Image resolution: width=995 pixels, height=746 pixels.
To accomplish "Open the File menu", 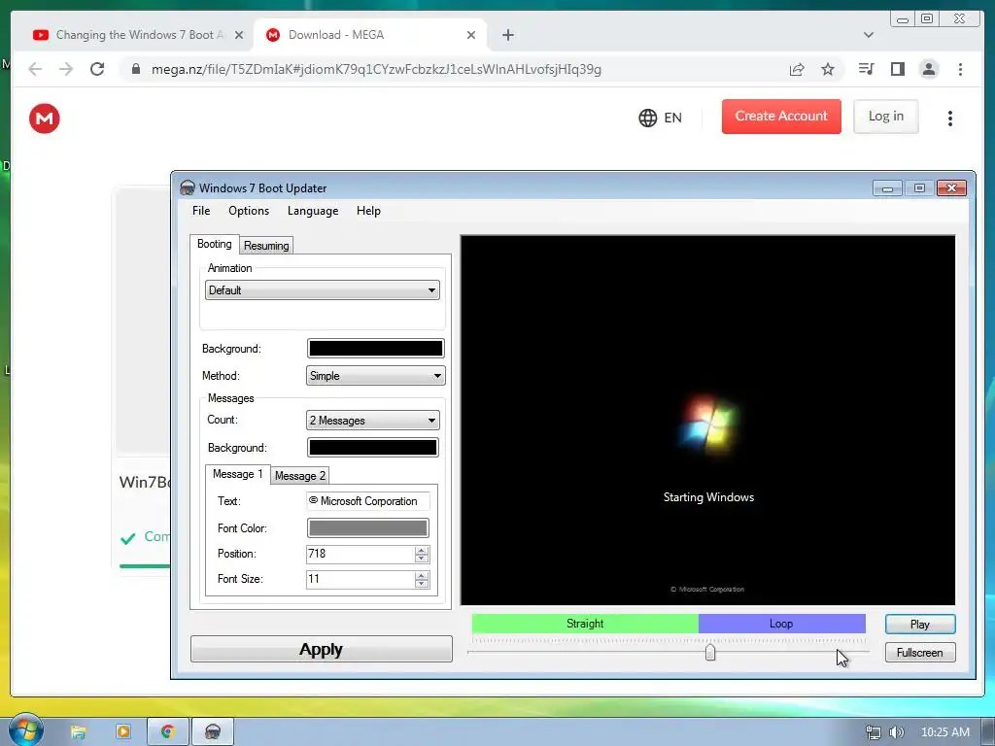I will (x=201, y=211).
